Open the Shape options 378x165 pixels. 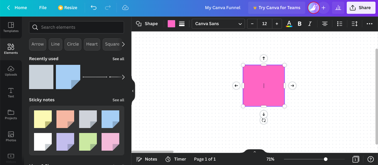point(147,23)
